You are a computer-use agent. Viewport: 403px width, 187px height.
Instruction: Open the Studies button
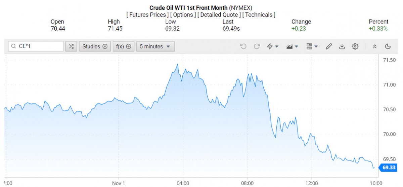click(x=95, y=46)
